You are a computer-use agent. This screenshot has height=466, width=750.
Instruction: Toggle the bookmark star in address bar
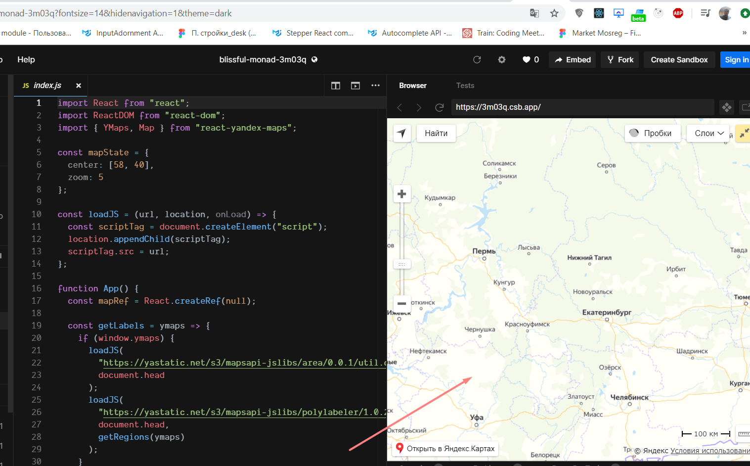click(554, 13)
